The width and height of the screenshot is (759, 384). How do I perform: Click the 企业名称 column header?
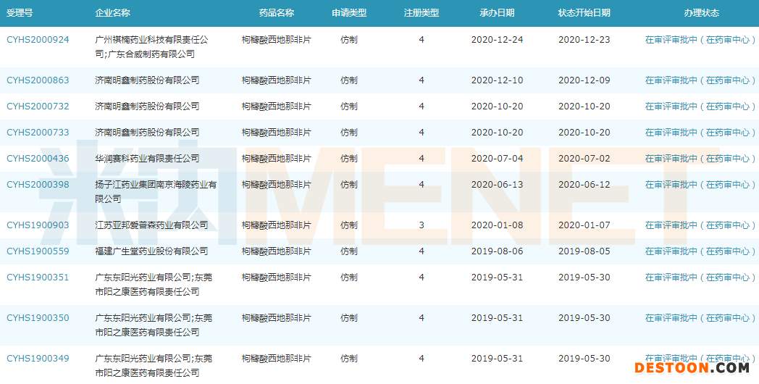112,13
